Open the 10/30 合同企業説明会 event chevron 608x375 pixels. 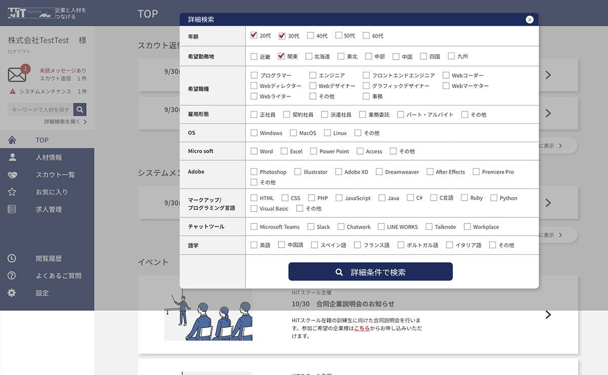[x=548, y=314]
